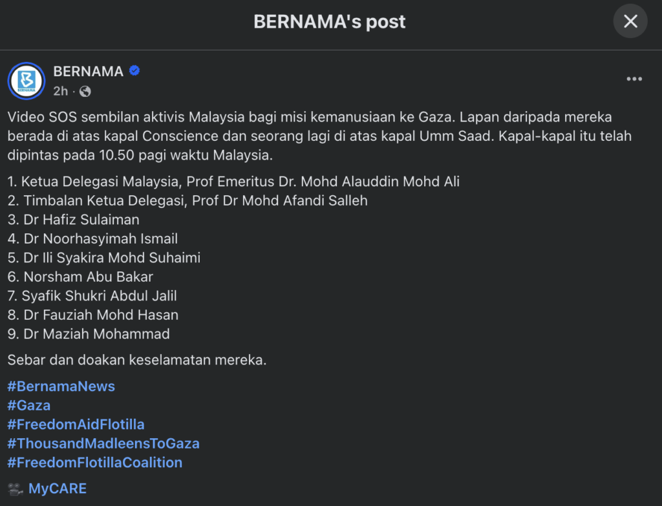Click the "BERNAMA's post" header title

[330, 22]
